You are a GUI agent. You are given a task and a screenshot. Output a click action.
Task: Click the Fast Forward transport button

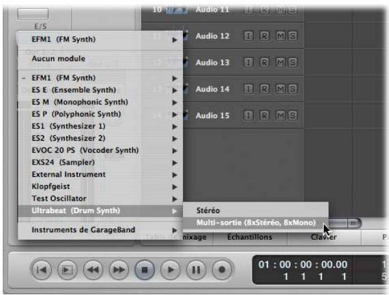coord(119,270)
